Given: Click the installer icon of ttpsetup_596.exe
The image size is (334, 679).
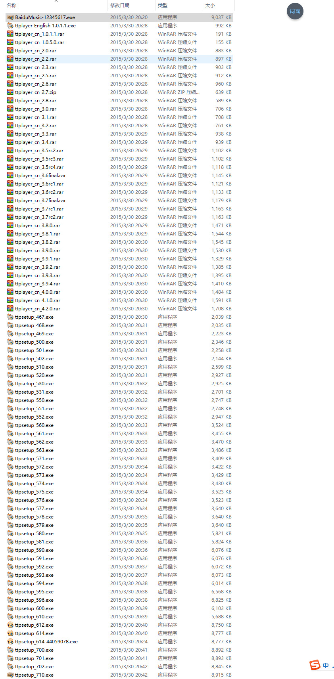Looking at the screenshot, I should tap(10, 600).
